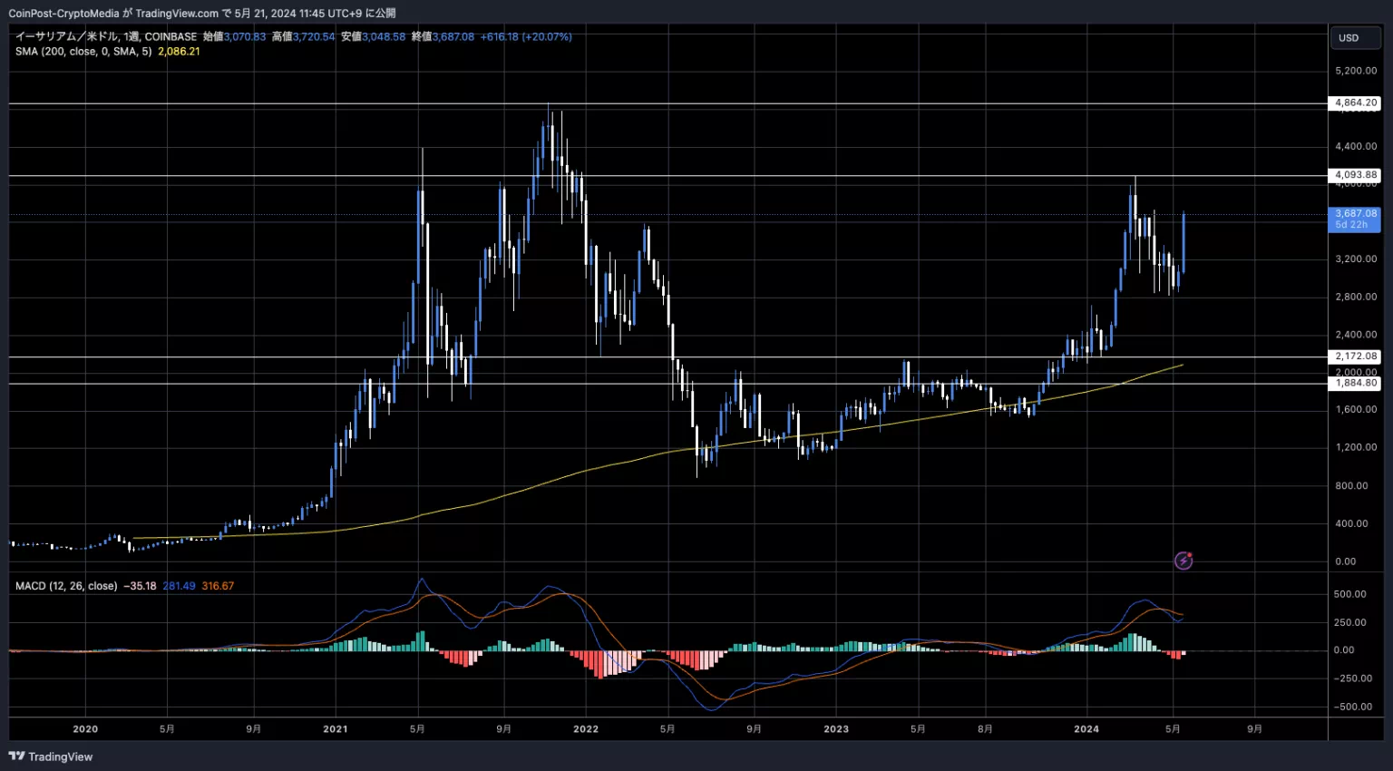Screen dimensions: 1393x771
Task: Click the 2024 label on time axis
Action: click(x=1086, y=729)
